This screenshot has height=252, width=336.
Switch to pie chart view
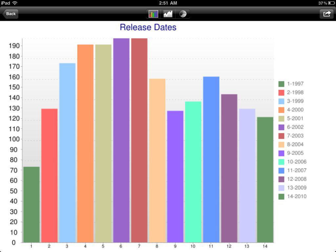tap(183, 14)
